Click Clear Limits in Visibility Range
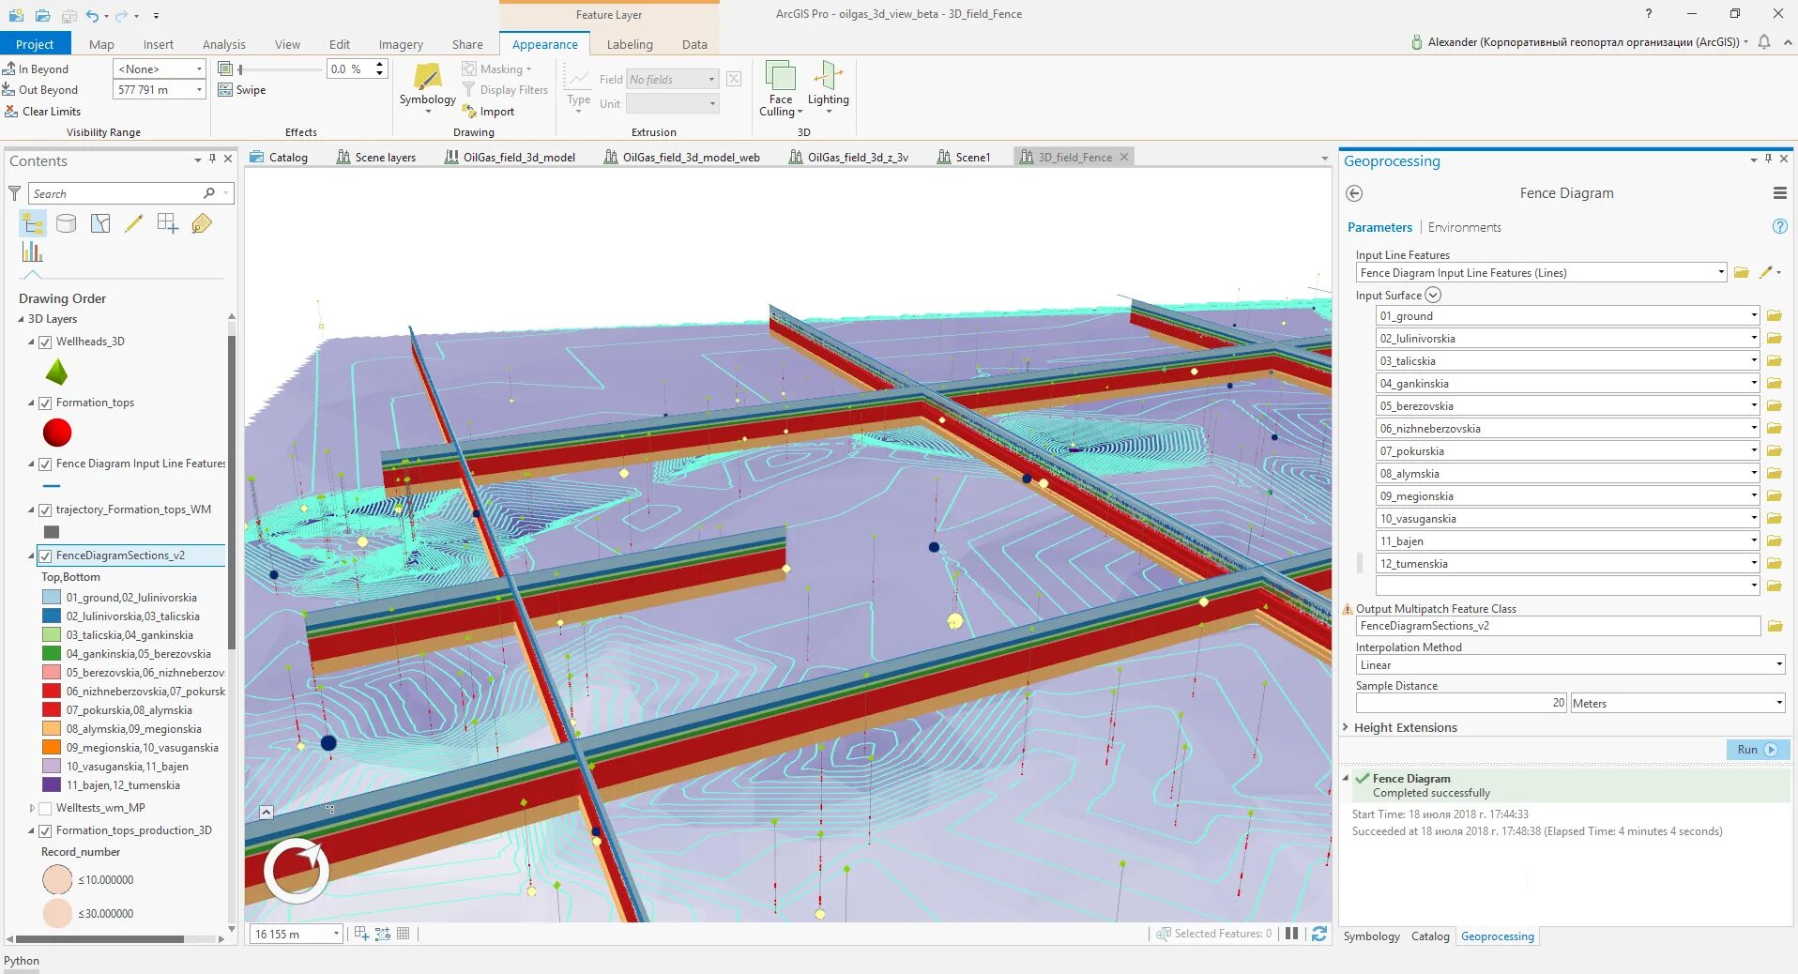The width and height of the screenshot is (1798, 974). pyautogui.click(x=43, y=112)
